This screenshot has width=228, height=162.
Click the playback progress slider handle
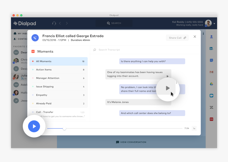tap(64, 128)
